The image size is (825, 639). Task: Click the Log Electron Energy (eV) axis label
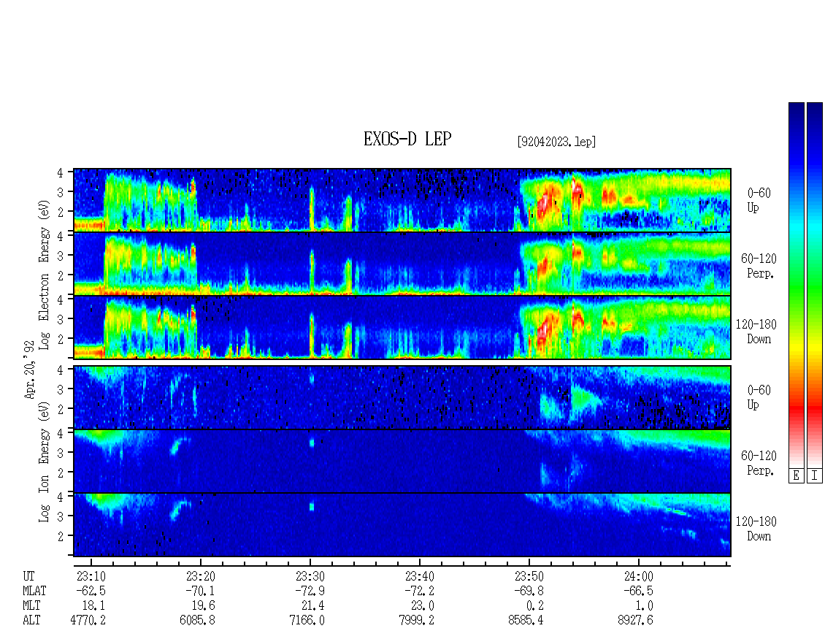pos(44,275)
